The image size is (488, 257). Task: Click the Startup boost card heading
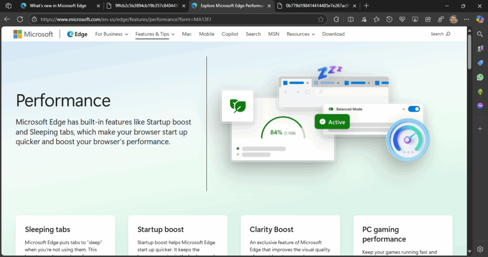tap(161, 229)
